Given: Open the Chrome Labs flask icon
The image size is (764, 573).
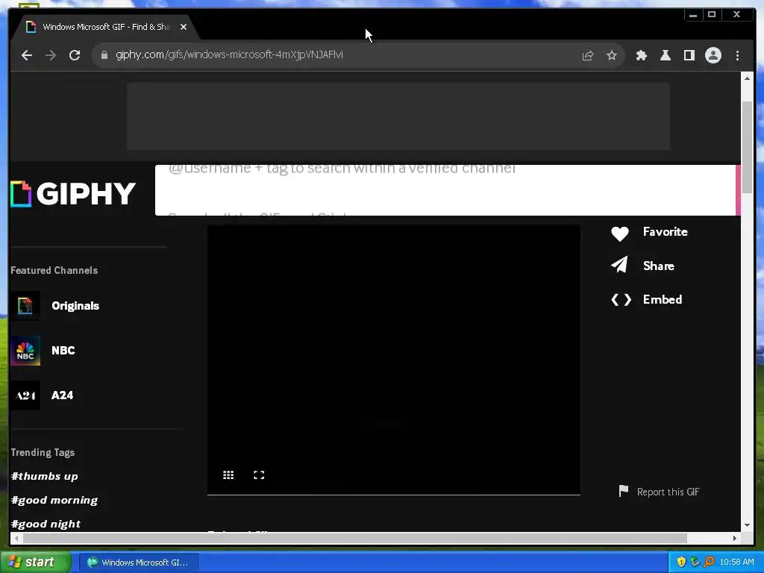Looking at the screenshot, I should tap(665, 55).
